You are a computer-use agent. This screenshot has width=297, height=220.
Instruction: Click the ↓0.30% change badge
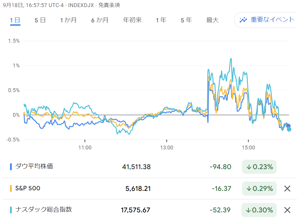[259, 210]
